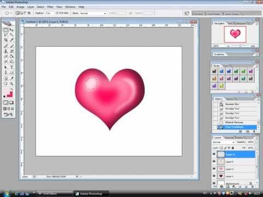This screenshot has width=263, height=197.
Task: Click the Adobe Photoshop taskbar button
Action: [x=91, y=194]
